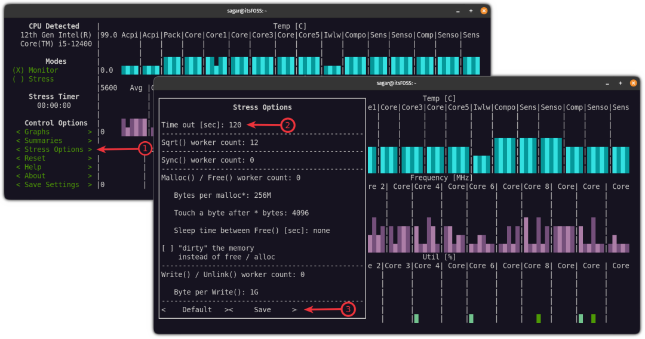Open the About entry
The height and width of the screenshot is (339, 645).
tap(35, 176)
